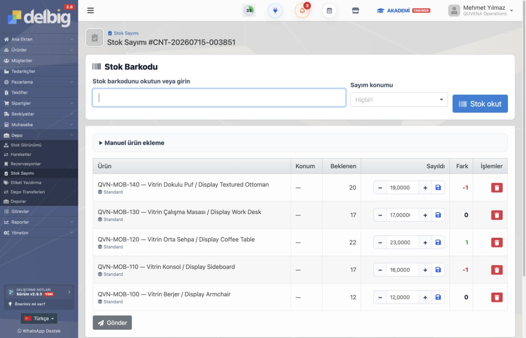
Task: Click the calendar icon in top bar
Action: 329,11
